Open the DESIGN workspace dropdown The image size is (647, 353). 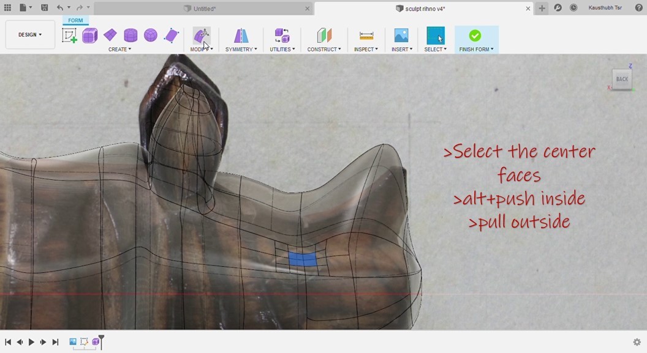(x=30, y=35)
